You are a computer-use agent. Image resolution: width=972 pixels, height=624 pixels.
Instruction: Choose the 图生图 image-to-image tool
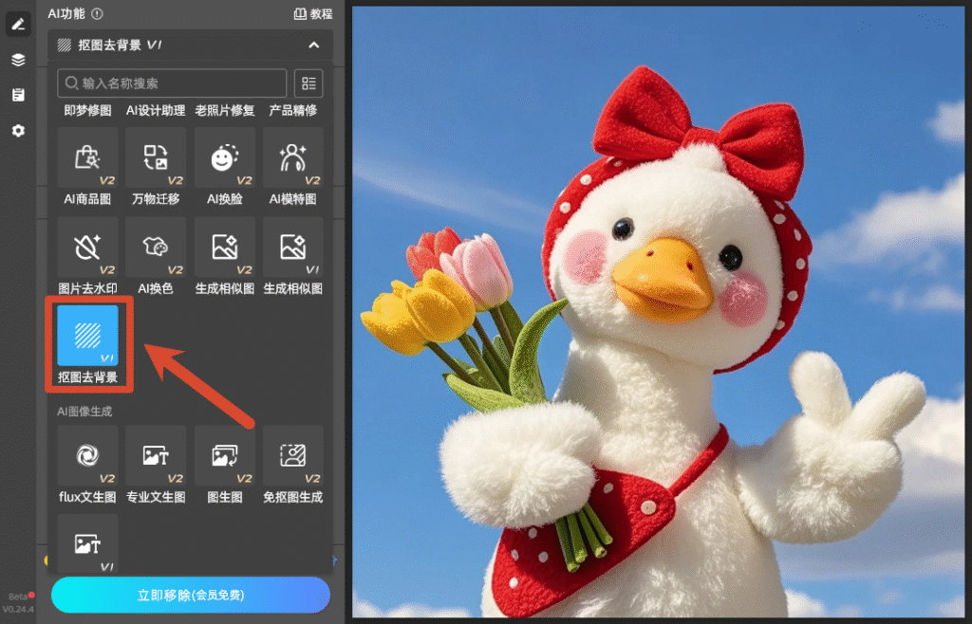pos(224,455)
